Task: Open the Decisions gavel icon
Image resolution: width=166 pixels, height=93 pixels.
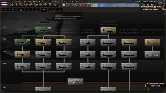Action: [x=12, y=5]
